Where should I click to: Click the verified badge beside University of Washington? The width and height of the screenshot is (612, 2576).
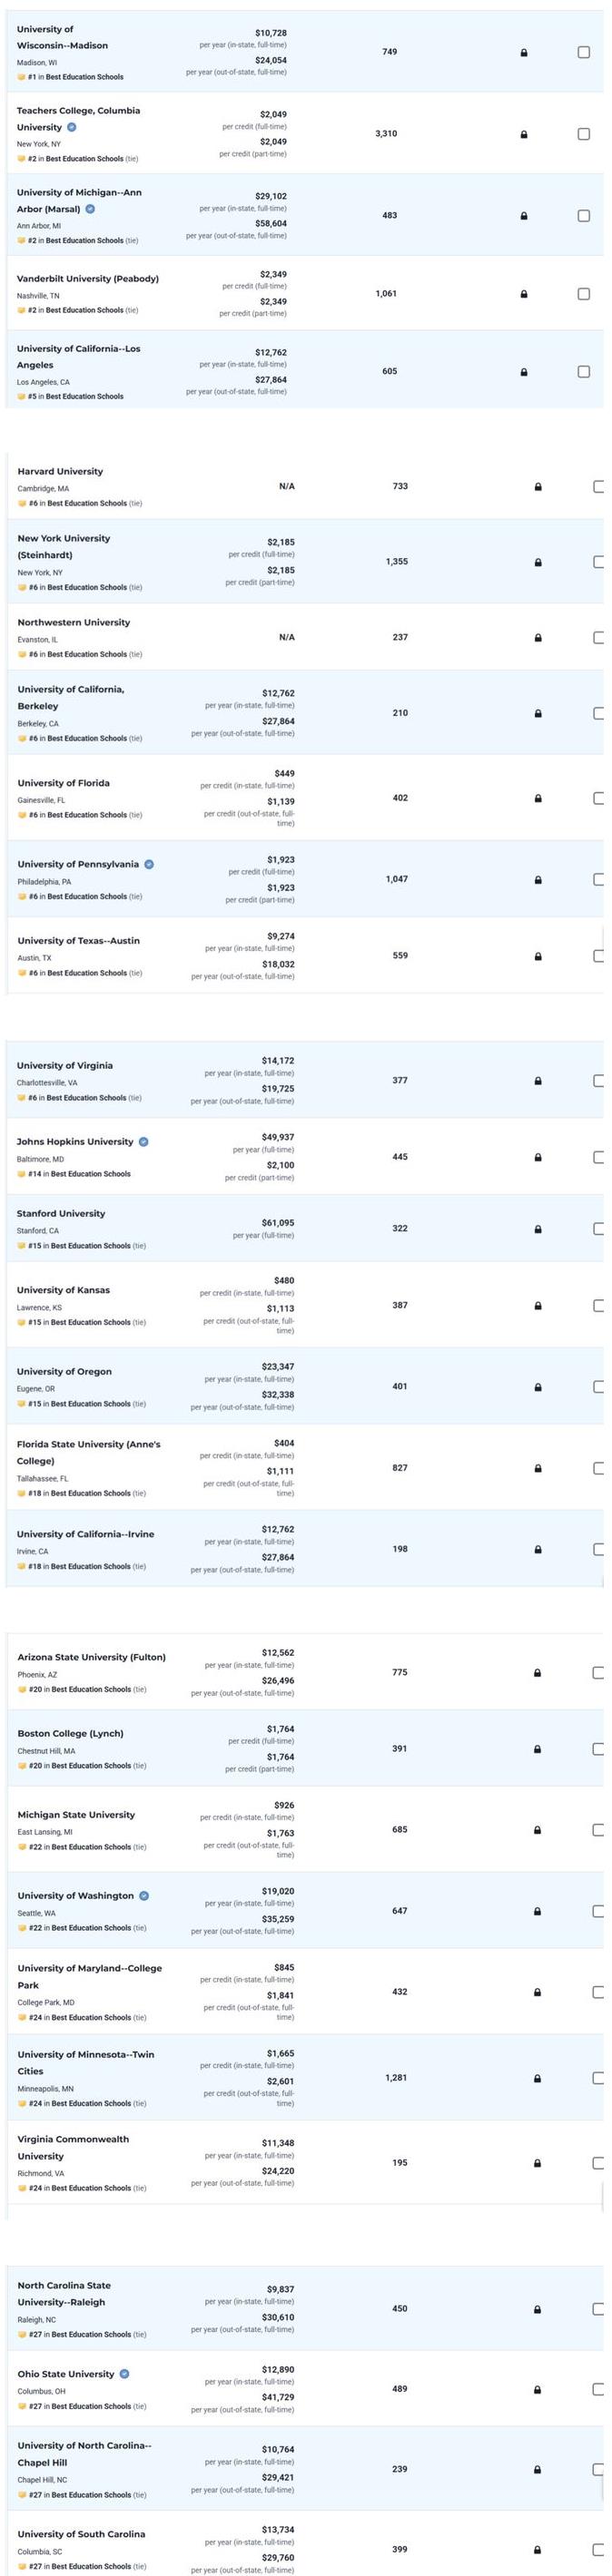coord(144,1895)
